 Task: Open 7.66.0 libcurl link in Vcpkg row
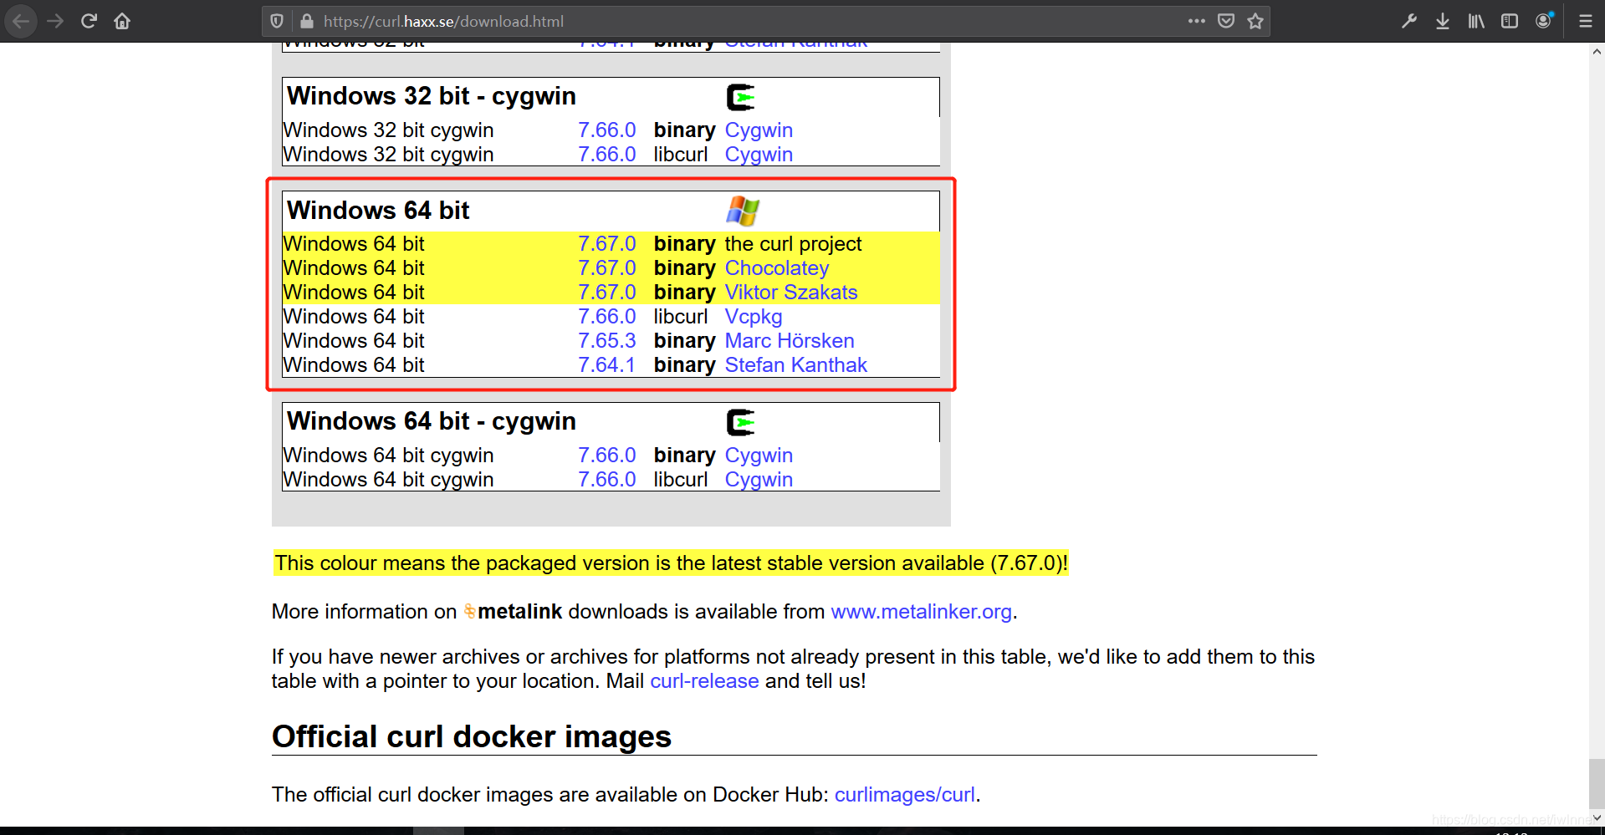607,317
